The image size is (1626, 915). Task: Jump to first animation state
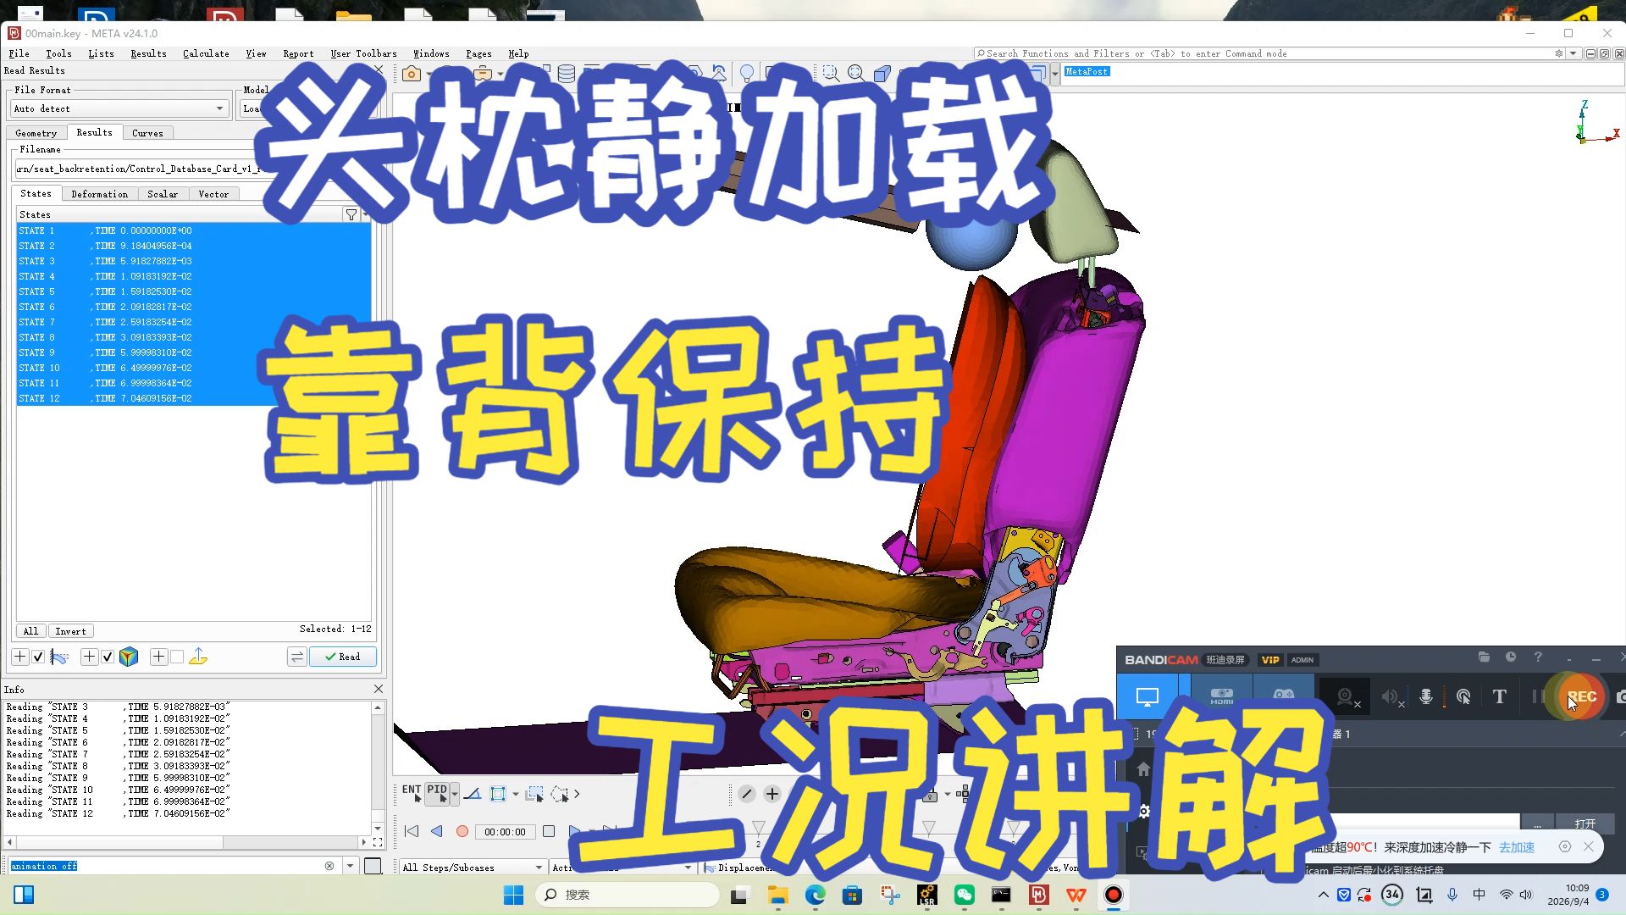coord(412,832)
